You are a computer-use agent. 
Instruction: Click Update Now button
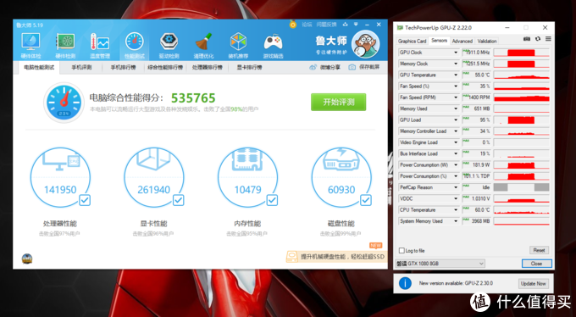(534, 284)
